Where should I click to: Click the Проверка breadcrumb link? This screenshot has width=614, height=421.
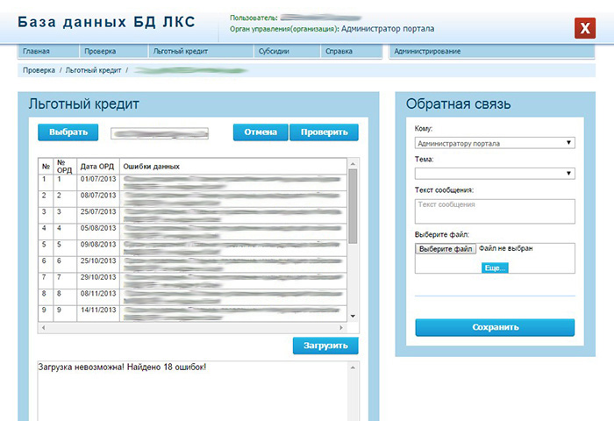pyautogui.click(x=39, y=69)
